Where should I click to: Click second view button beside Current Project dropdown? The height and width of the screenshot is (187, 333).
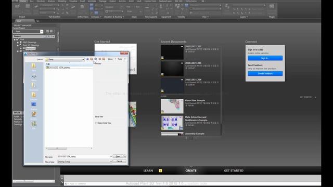point(51,31)
